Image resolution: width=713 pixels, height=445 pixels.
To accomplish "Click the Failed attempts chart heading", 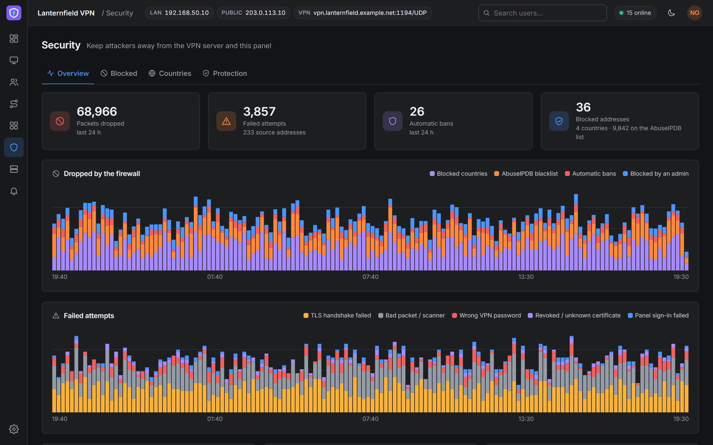I will (x=89, y=316).
